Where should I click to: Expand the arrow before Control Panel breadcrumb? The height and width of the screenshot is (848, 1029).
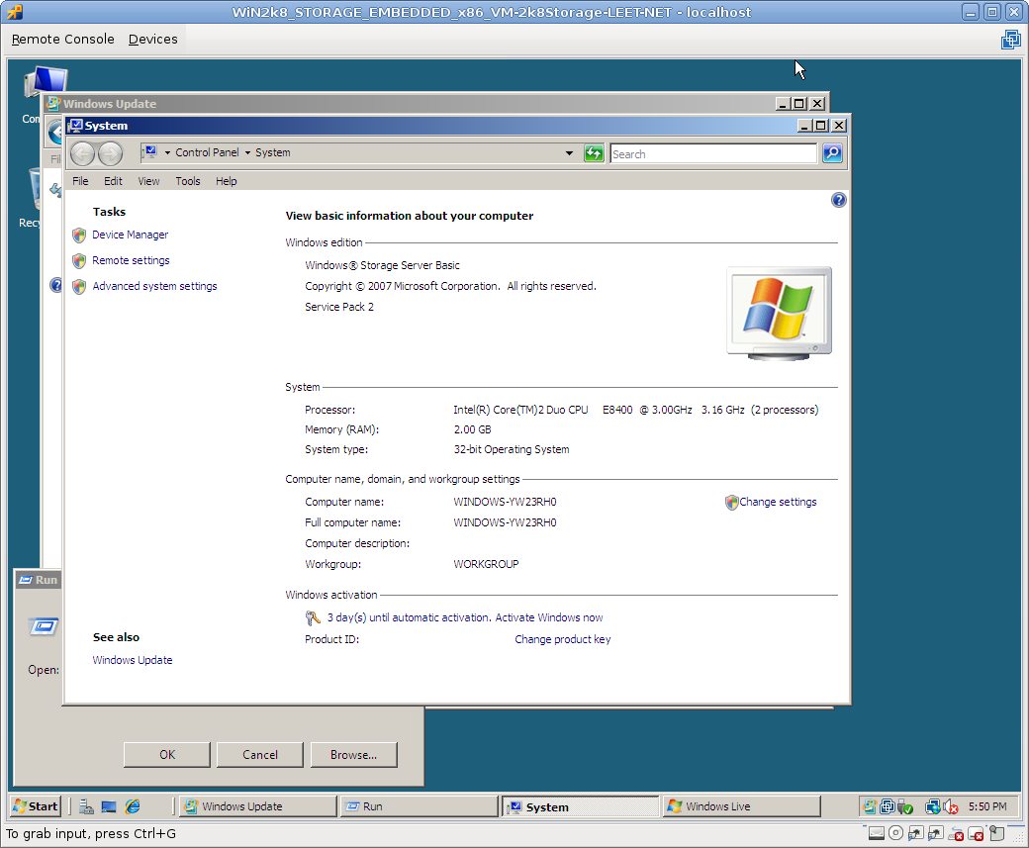pyautogui.click(x=167, y=153)
